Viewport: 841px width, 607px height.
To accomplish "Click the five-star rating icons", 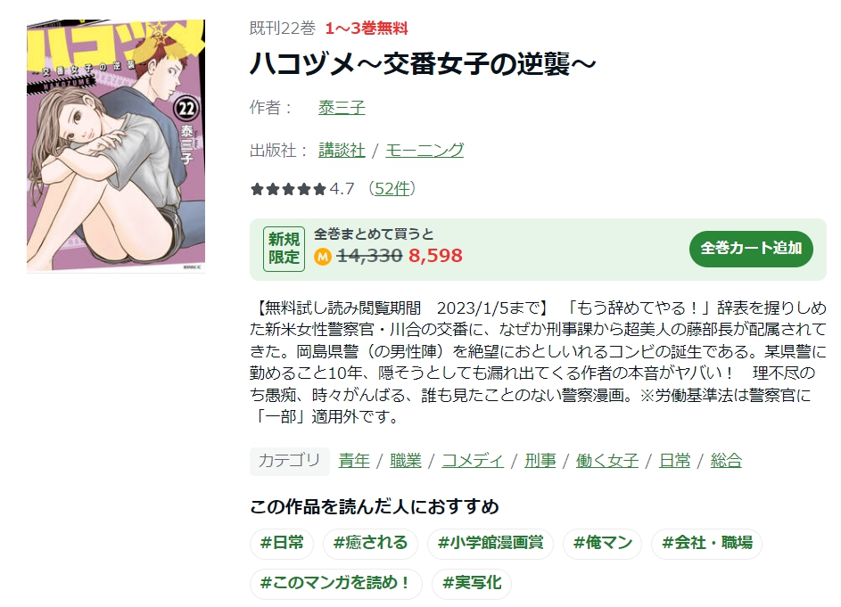I will (289, 189).
